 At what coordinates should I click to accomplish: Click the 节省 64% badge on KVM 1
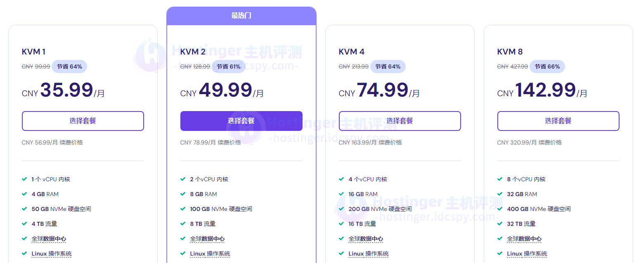(x=69, y=66)
